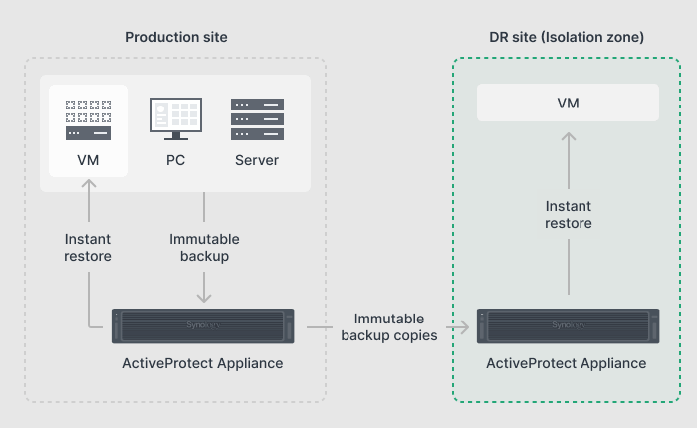Viewport: 697px width, 428px height.
Task: Click the PC monitor icon
Action: 176,118
